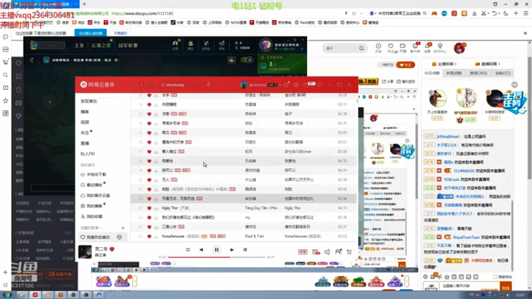The width and height of the screenshot is (532, 299).
Task: Switch NetEase to mini player mode
Action: [x=320, y=85]
